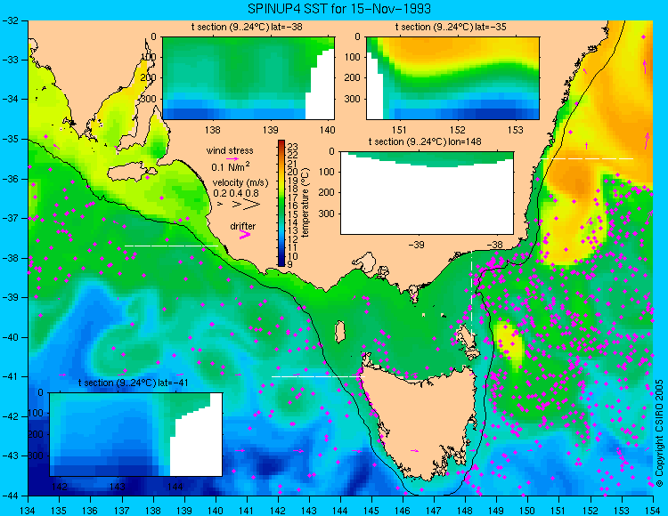This screenshot has width=668, height=516.
Task: Click the 't section (9..24°C) lat=-38' title
Action: tap(247, 27)
